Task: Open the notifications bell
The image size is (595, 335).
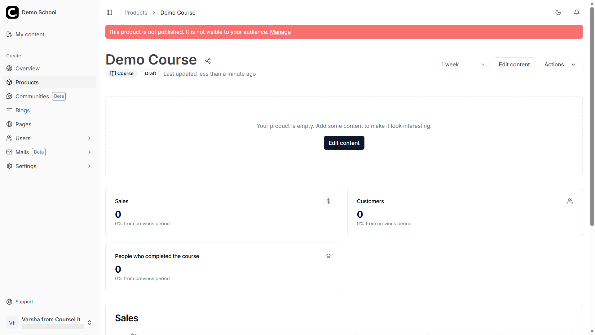Action: (577, 12)
